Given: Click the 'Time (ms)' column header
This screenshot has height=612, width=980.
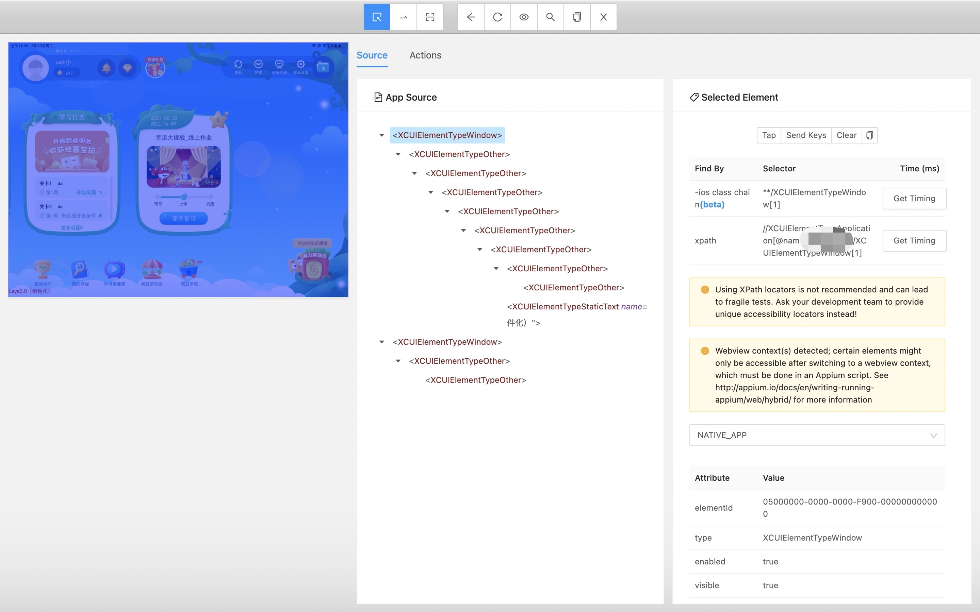Looking at the screenshot, I should (919, 168).
